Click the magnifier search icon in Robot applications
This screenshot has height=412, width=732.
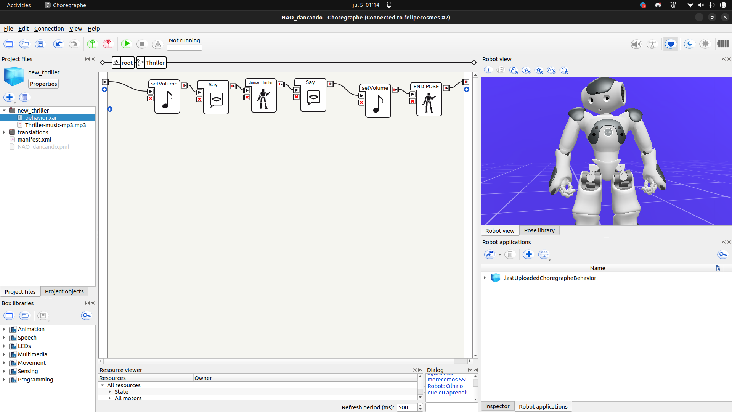(x=722, y=254)
